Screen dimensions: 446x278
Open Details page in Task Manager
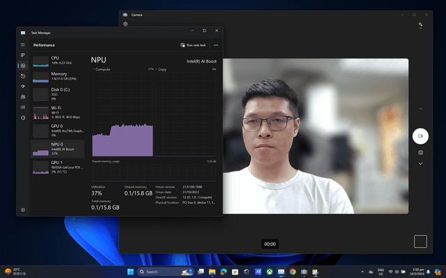(x=23, y=107)
